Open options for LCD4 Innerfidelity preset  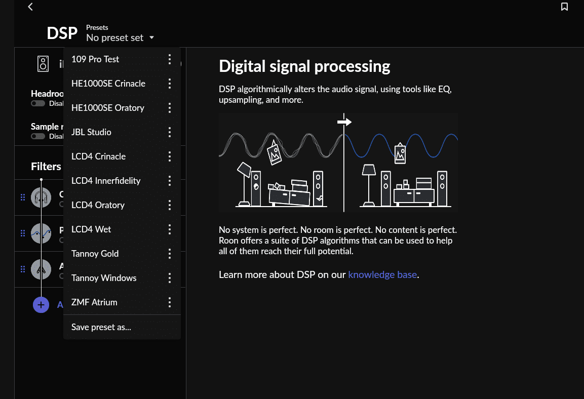click(170, 181)
